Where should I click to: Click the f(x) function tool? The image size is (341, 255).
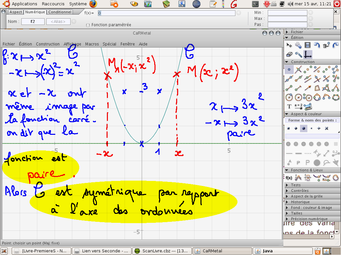pos(289,178)
